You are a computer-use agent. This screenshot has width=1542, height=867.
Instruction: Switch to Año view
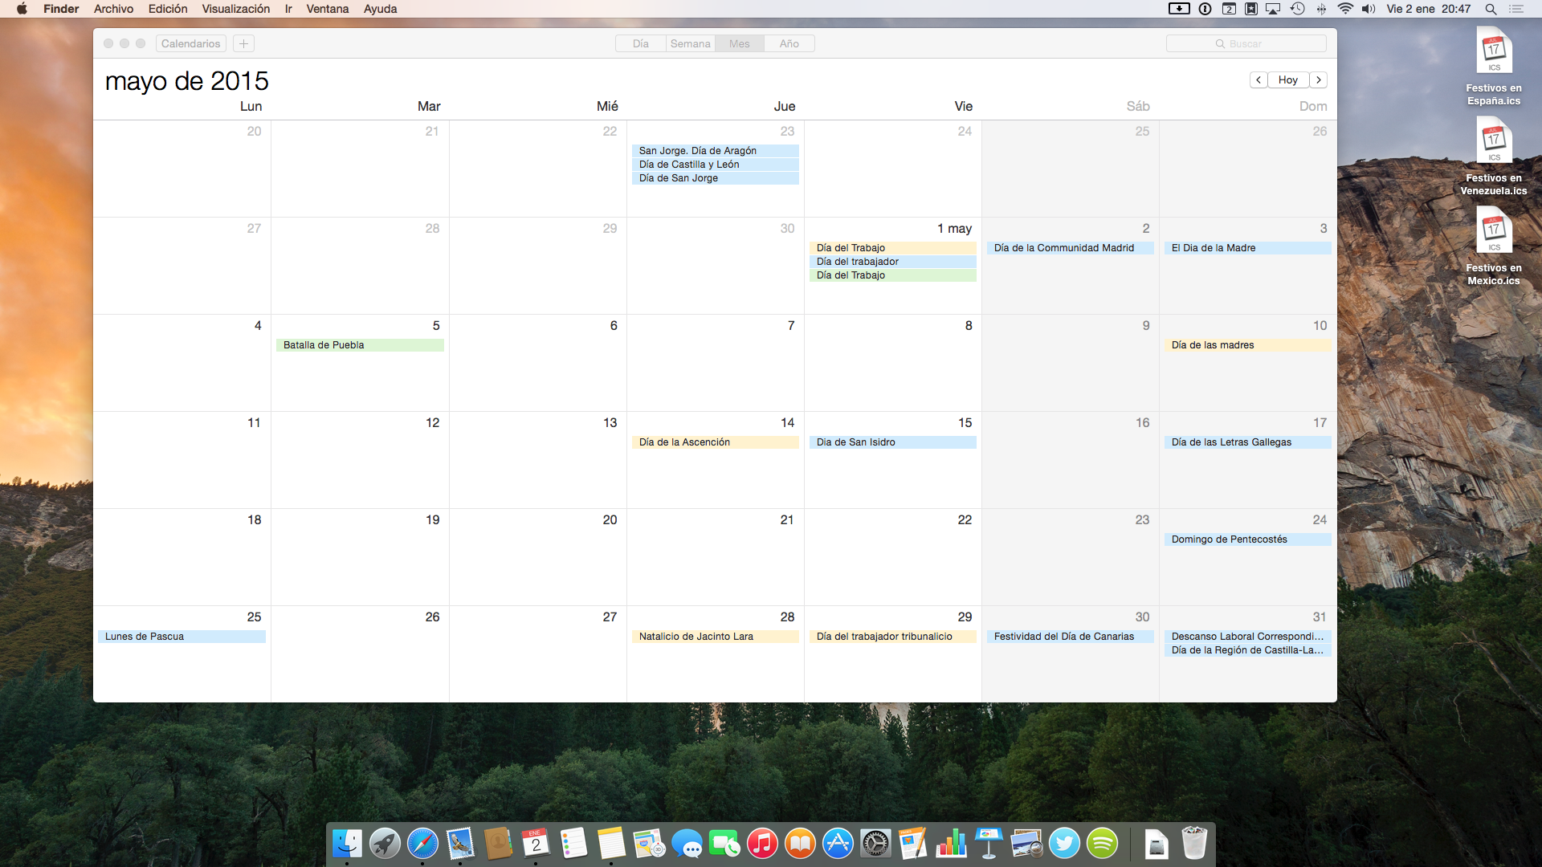(x=789, y=43)
